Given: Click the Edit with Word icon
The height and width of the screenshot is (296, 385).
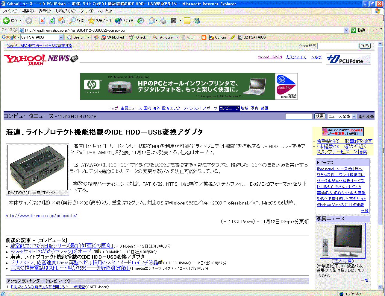Looking at the screenshot, I should pos(174,21).
